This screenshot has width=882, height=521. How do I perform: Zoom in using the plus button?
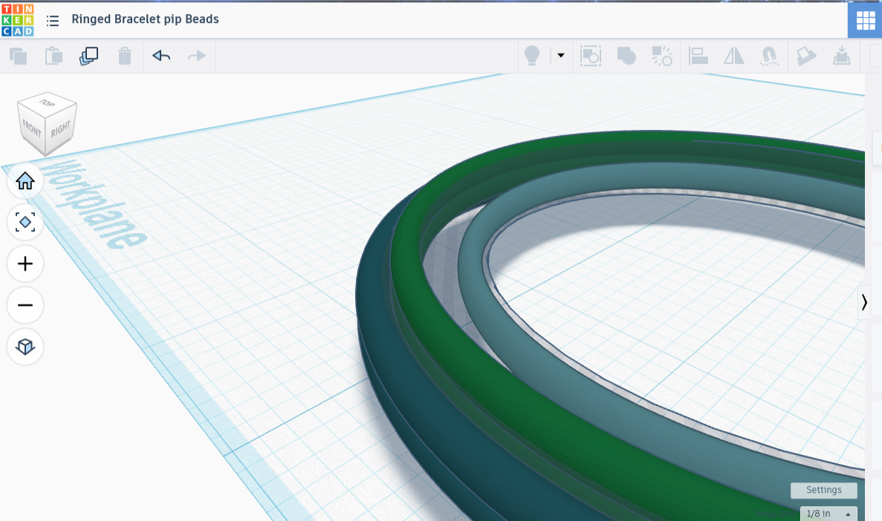tap(25, 263)
